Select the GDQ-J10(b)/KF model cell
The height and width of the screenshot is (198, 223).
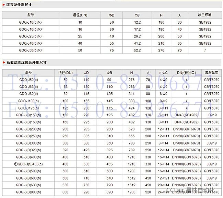click(x=31, y=22)
